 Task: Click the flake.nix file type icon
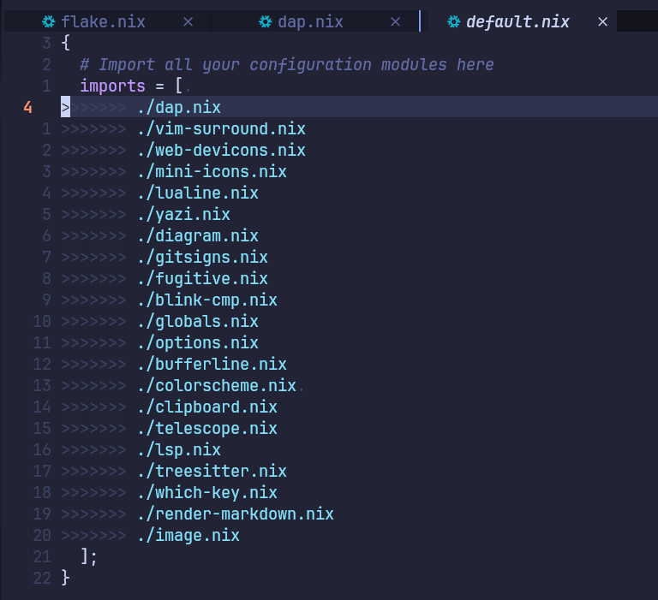[x=49, y=22]
